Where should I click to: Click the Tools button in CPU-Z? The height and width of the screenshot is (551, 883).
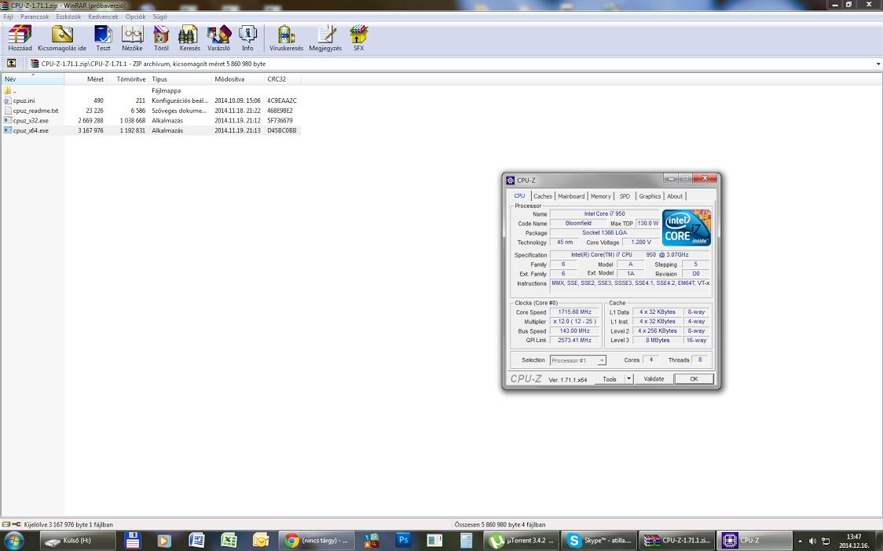coord(610,379)
